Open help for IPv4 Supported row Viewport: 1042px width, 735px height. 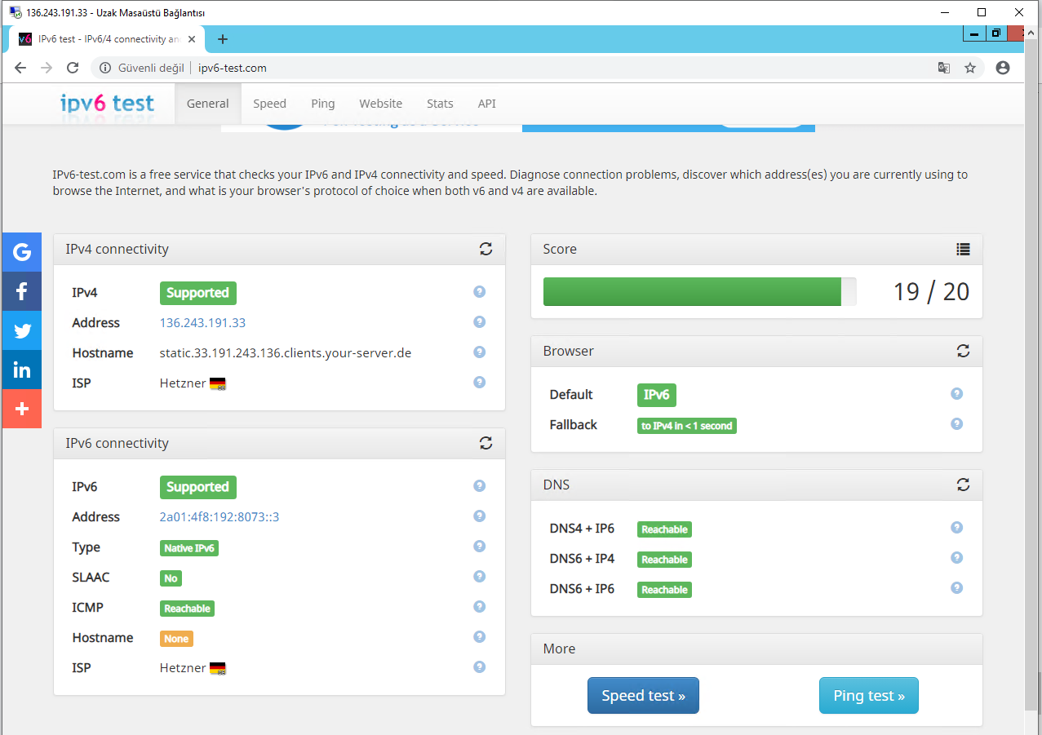[x=479, y=292]
